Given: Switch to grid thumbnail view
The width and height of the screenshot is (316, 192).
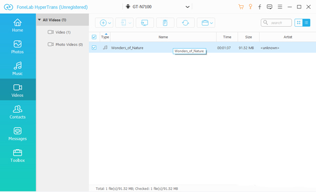Looking at the screenshot, I should pos(299,23).
